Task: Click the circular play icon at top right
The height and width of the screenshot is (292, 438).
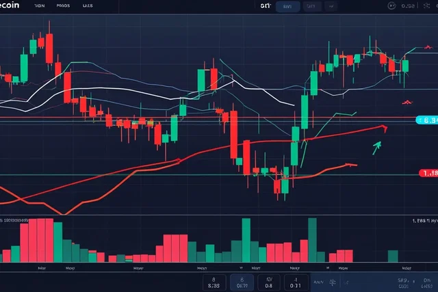Action: pyautogui.click(x=392, y=5)
